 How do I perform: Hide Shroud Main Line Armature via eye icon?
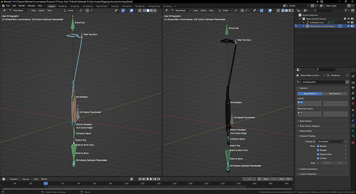point(348,26)
